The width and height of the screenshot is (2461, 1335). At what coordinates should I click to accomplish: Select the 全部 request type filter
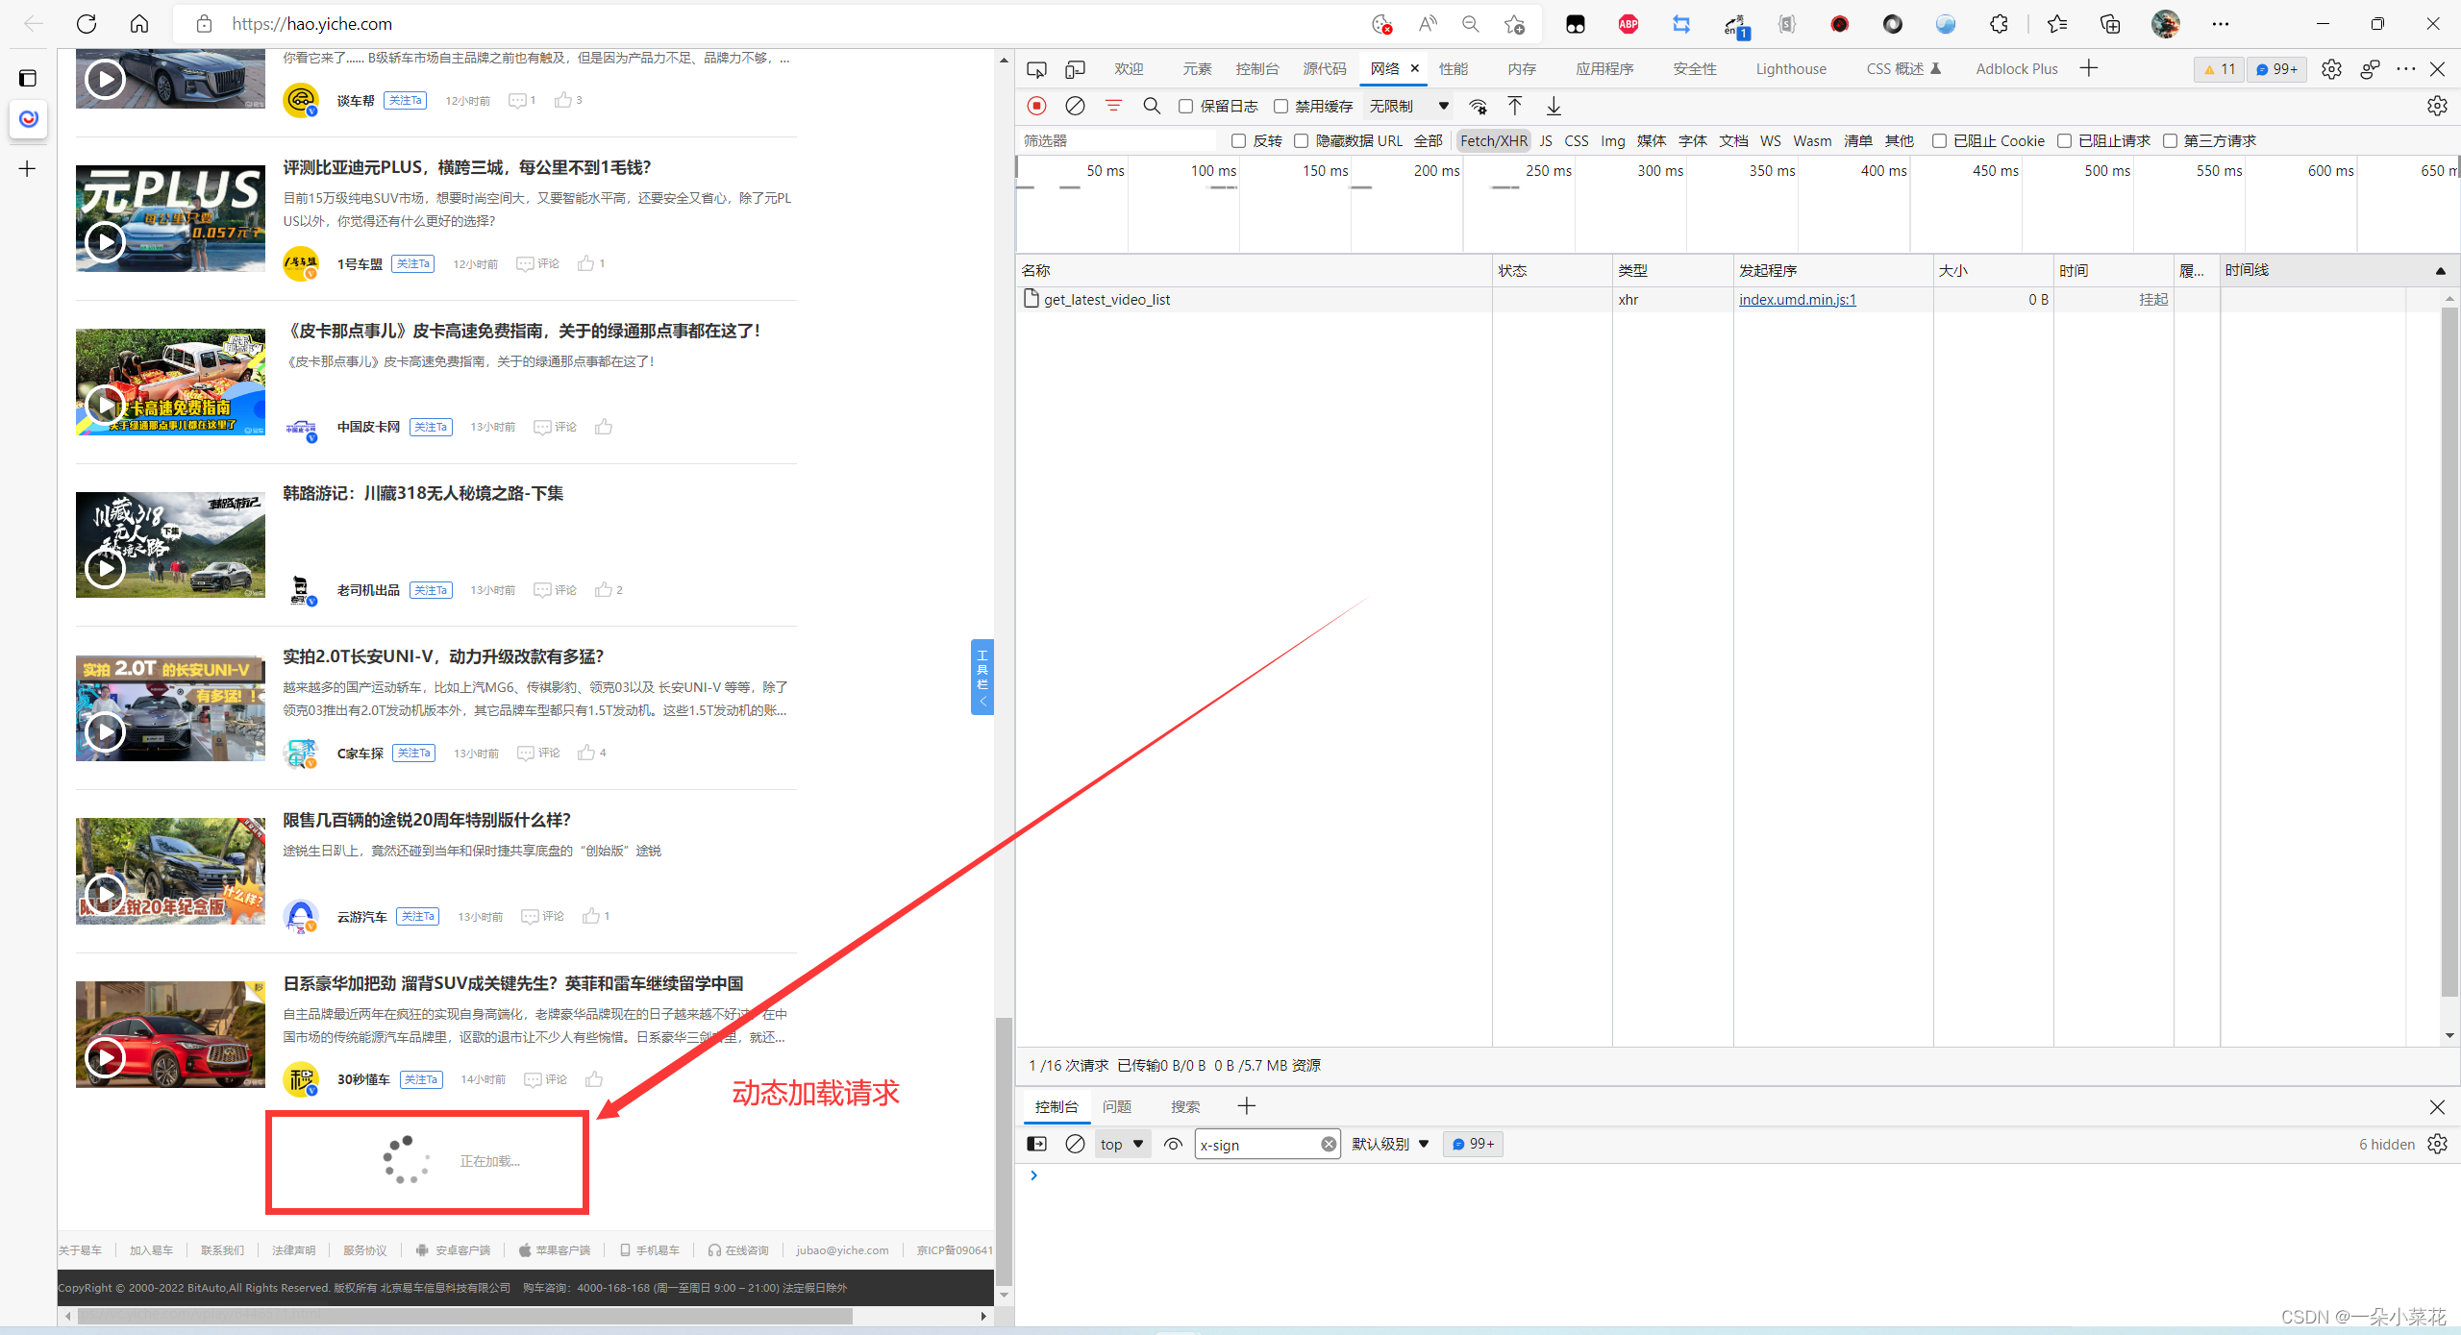(x=1429, y=141)
